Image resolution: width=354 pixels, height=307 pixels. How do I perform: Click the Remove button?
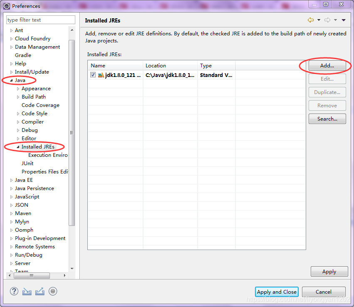327,106
